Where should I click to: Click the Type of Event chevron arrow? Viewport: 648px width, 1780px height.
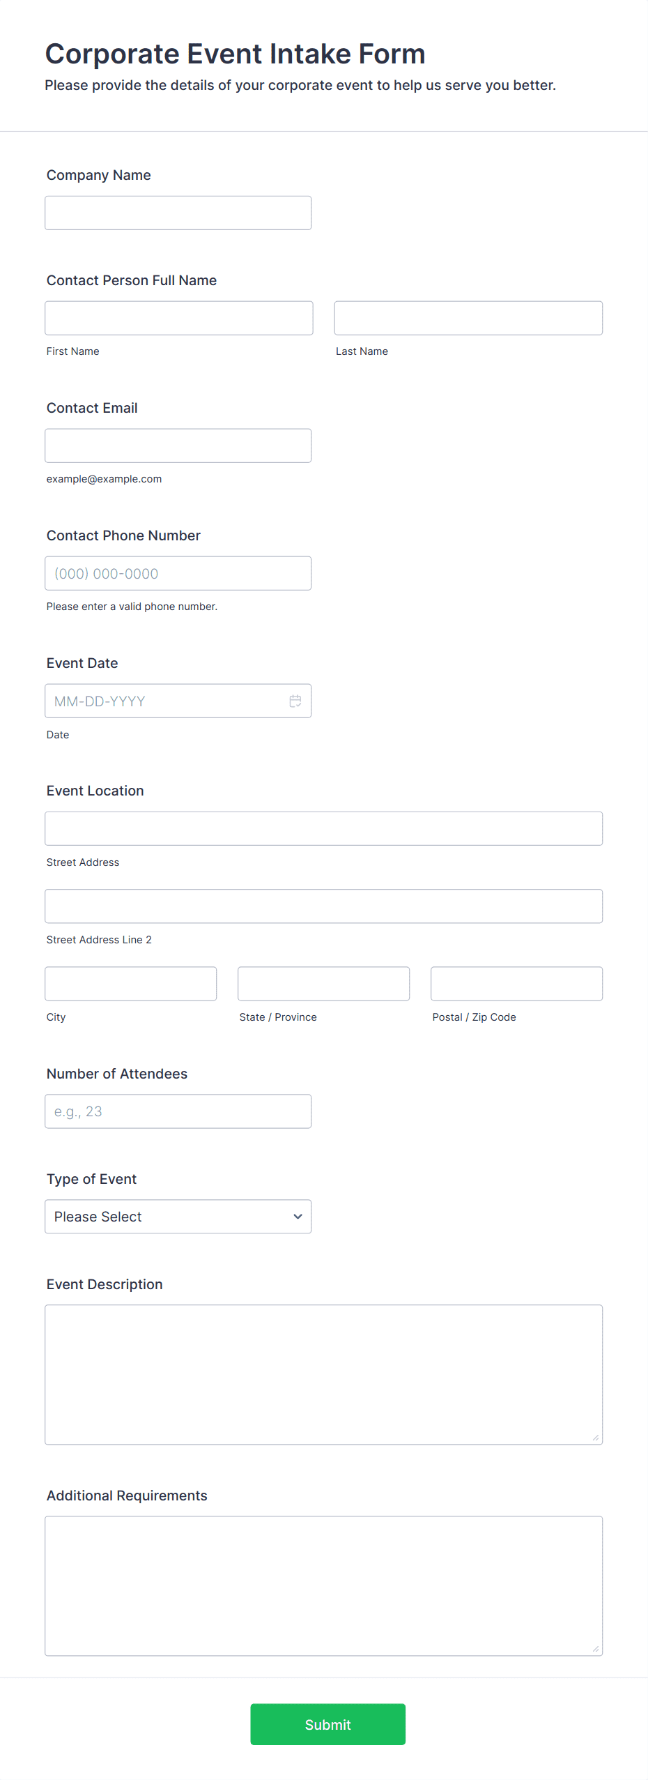(x=298, y=1216)
